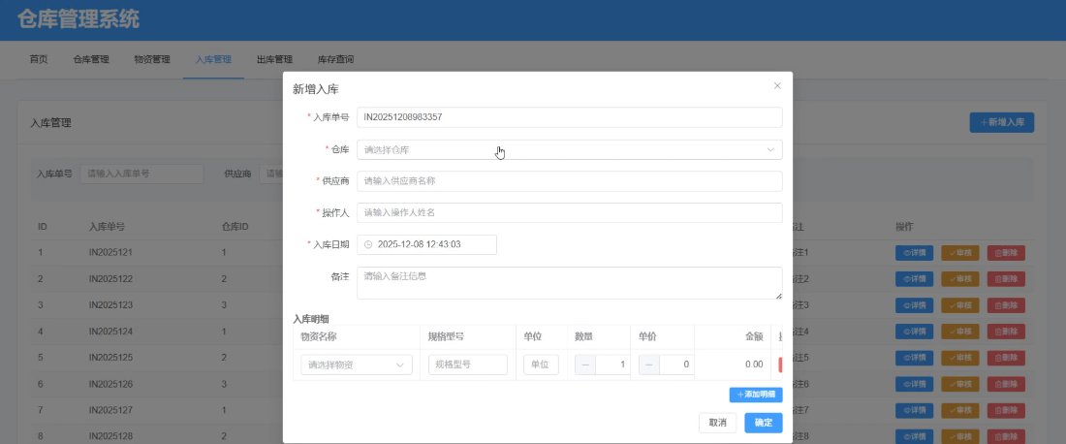Click the 操作人 name input field
1066x444 pixels.
[x=570, y=213]
